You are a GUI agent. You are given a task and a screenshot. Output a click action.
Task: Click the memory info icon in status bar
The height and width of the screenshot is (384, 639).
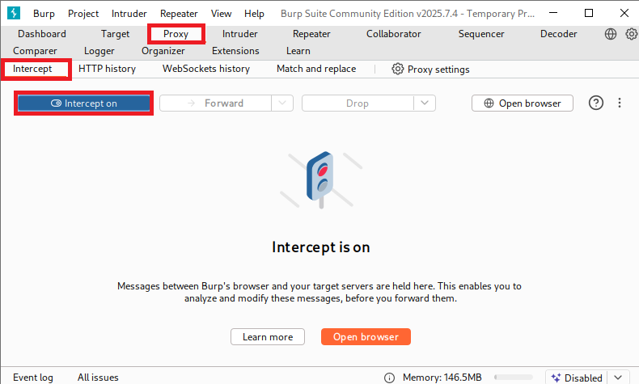390,378
